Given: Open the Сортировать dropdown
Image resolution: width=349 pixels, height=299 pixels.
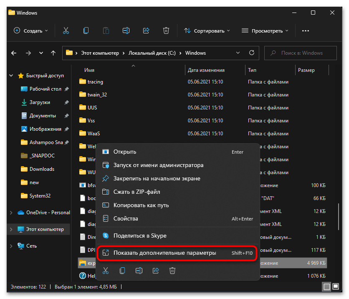Looking at the screenshot, I should [207, 31].
